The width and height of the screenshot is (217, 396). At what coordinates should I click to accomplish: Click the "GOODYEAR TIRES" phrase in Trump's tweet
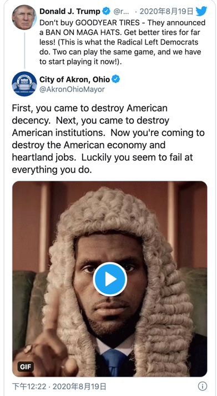(x=110, y=23)
